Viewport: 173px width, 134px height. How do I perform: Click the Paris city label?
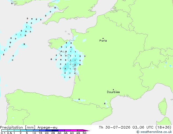point(103,41)
